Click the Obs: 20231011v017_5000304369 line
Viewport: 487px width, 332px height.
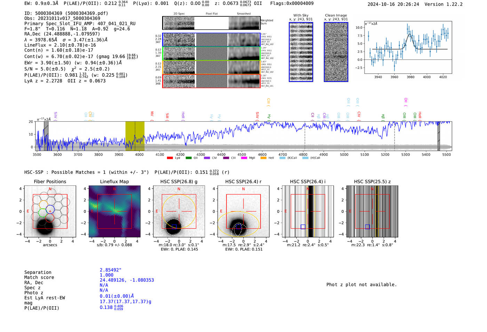click(62, 18)
